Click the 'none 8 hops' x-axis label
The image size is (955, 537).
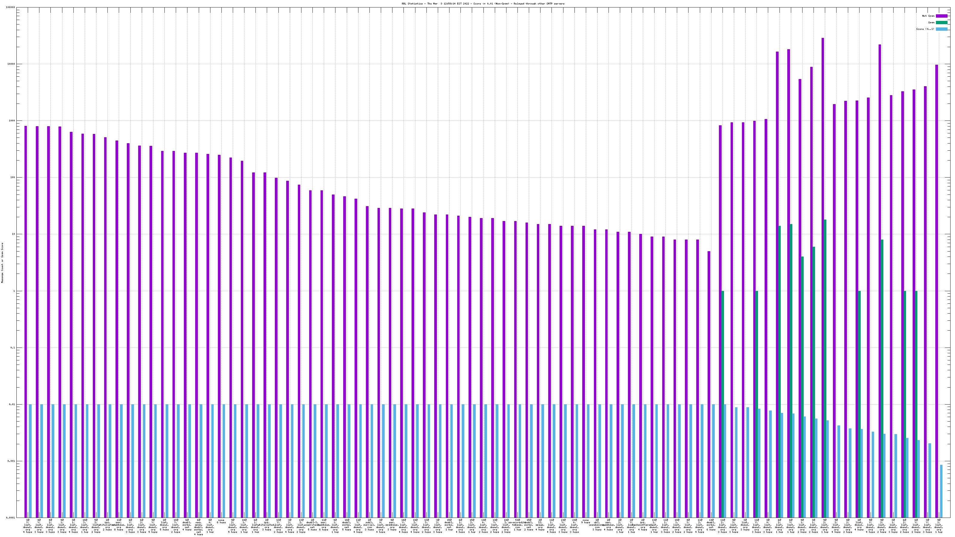pos(221,522)
